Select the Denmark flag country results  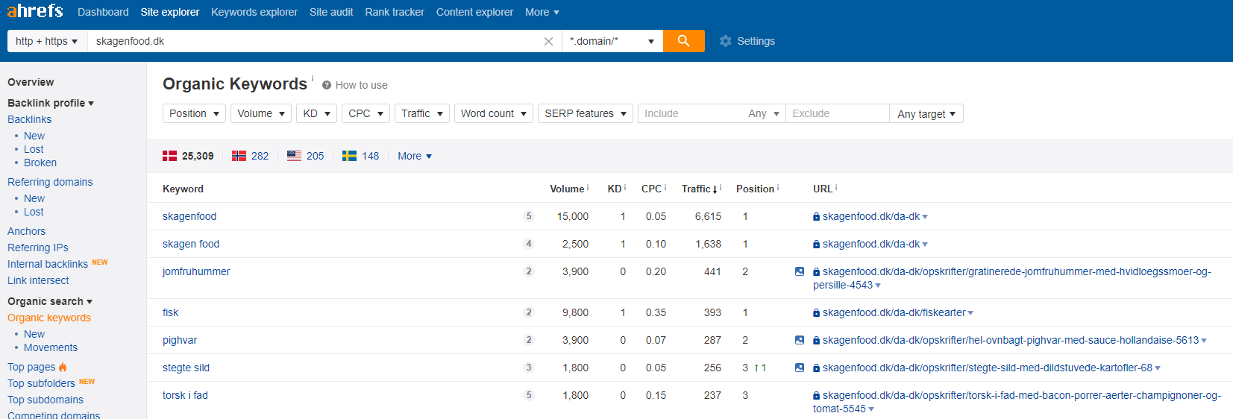170,156
